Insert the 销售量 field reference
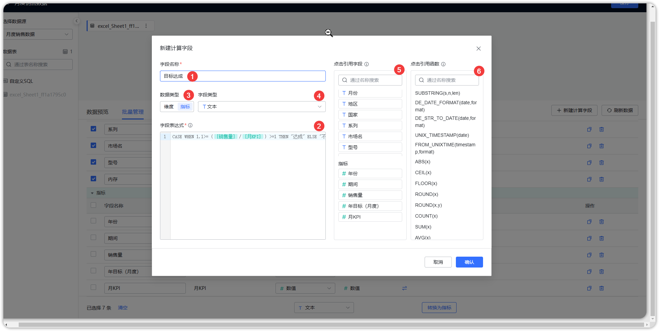The width and height of the screenshot is (659, 331). [x=370, y=195]
